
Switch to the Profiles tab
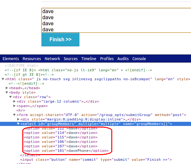[107, 59]
